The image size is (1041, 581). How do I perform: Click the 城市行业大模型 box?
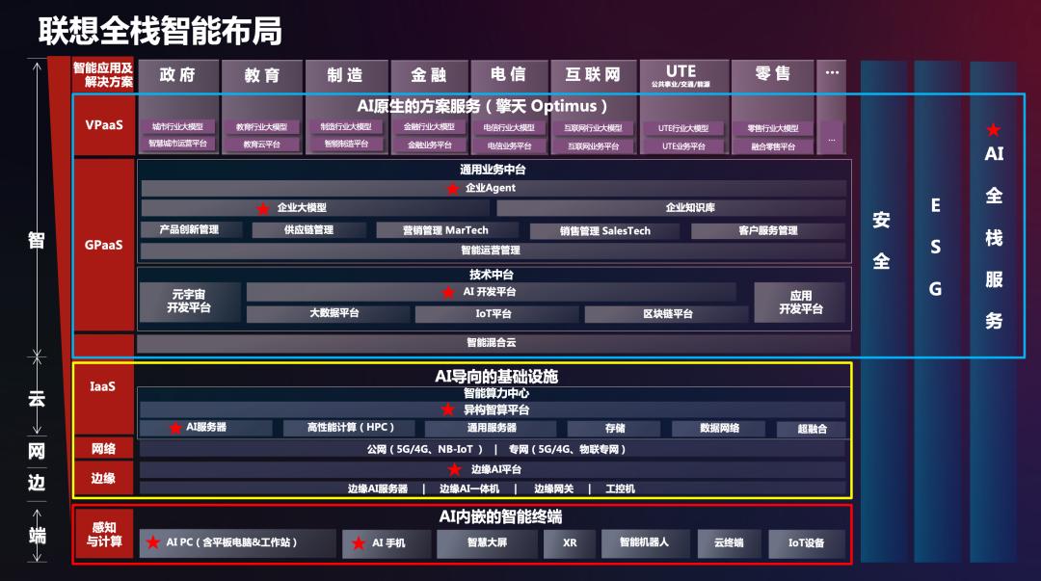(x=177, y=127)
